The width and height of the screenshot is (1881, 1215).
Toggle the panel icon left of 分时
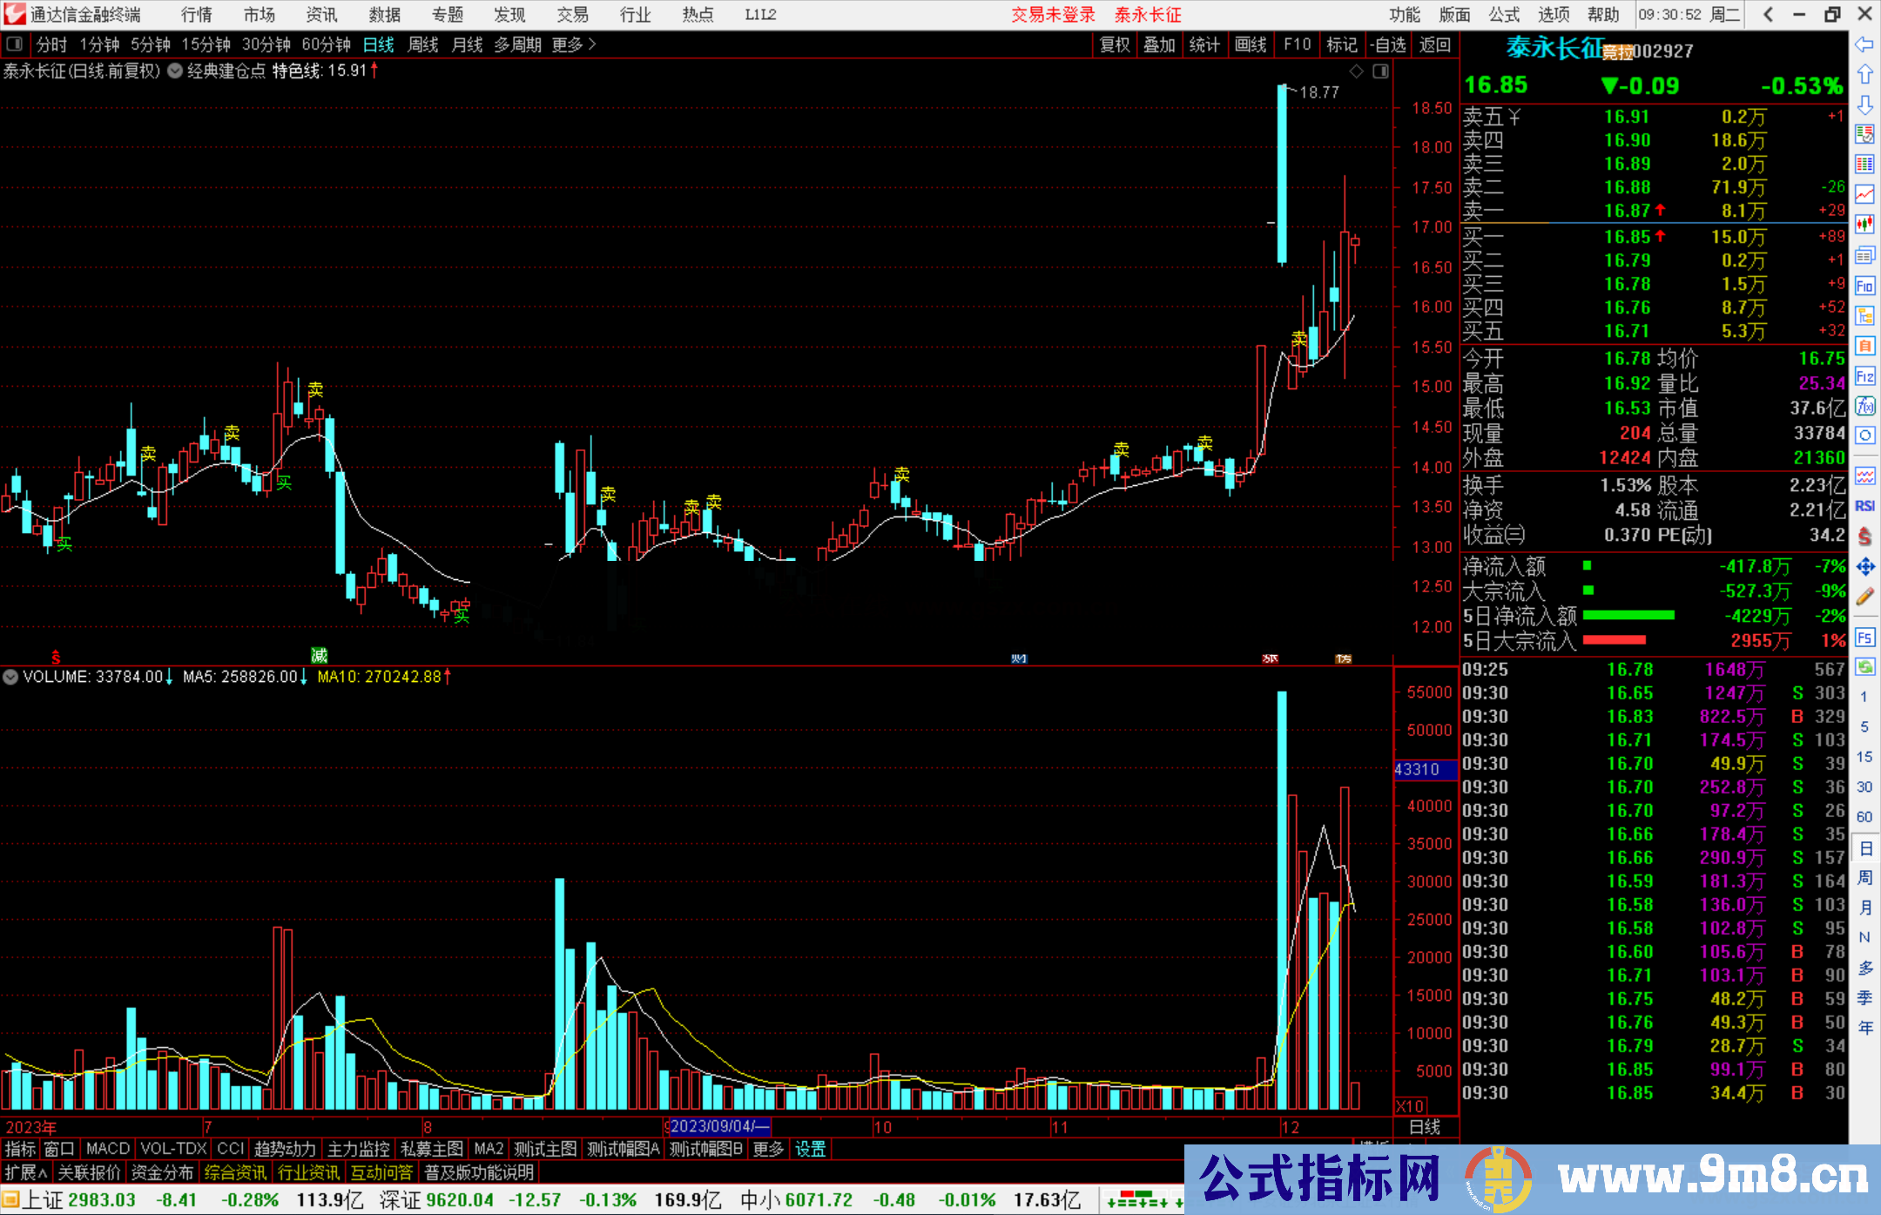(x=15, y=44)
